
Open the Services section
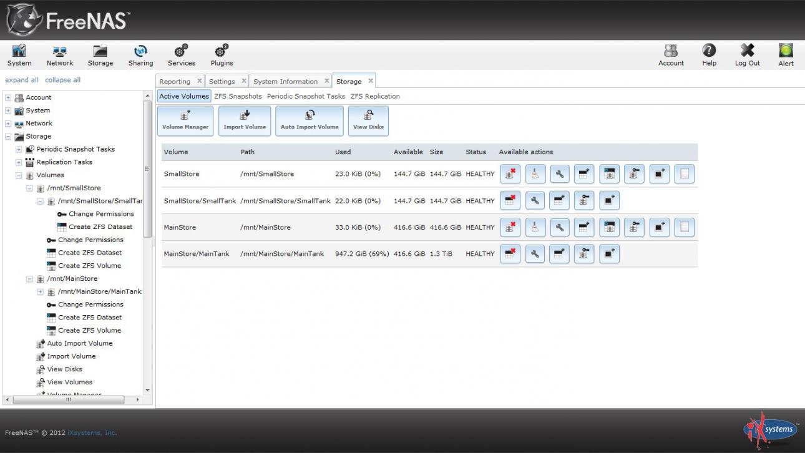[x=182, y=56]
